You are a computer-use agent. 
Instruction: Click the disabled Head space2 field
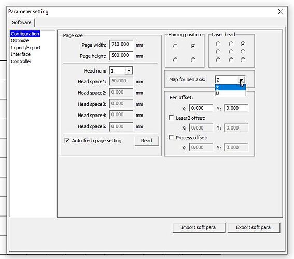pos(121,93)
